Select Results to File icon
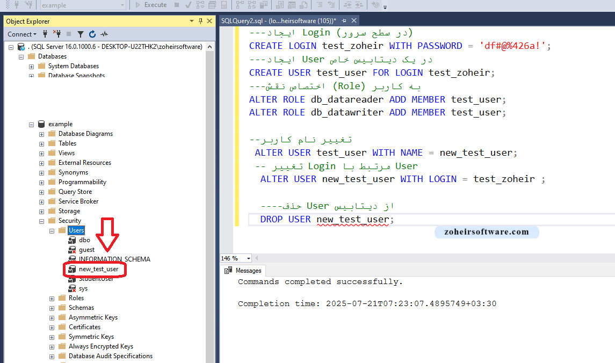 click(x=303, y=5)
